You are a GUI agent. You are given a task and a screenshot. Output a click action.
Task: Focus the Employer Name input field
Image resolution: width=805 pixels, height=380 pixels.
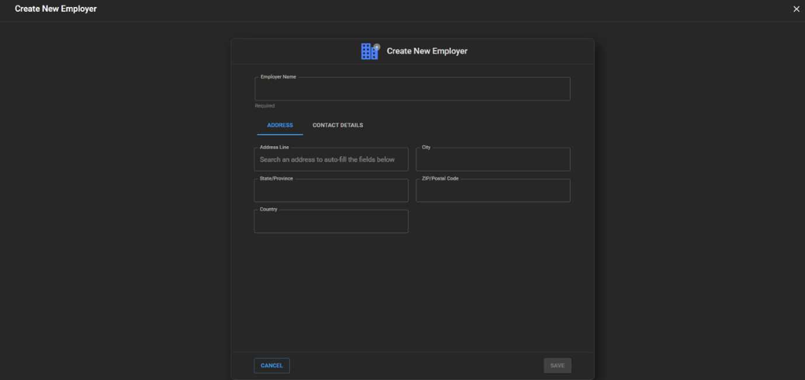coord(412,90)
